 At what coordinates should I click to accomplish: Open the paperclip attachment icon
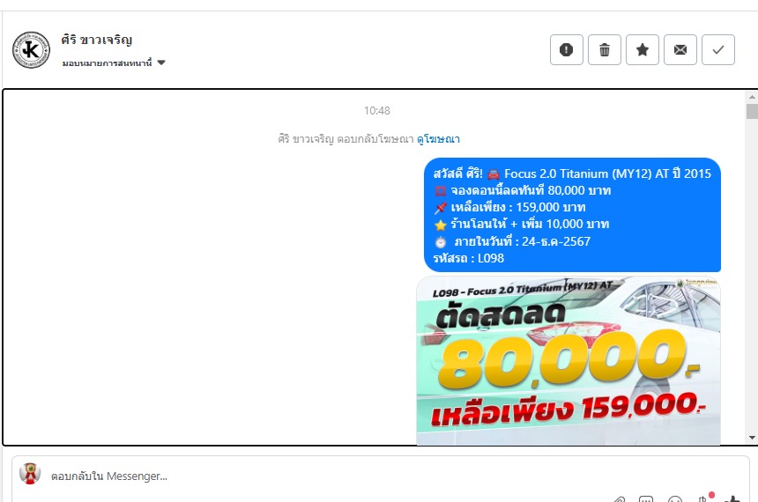(620, 499)
